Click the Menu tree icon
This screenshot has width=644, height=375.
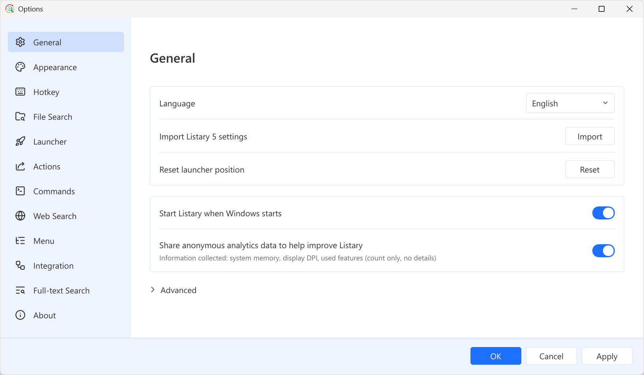[x=20, y=241]
